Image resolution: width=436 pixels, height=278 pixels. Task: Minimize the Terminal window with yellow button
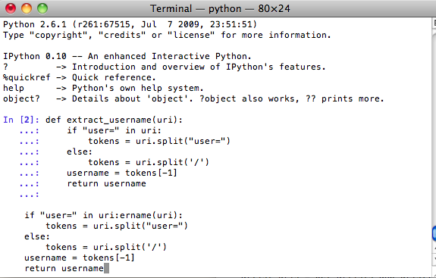pyautogui.click(x=27, y=8)
